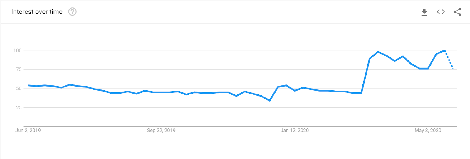Screen dimensions: 470x159
Task: Click the dotted projected segment of the line
Action: point(449,60)
